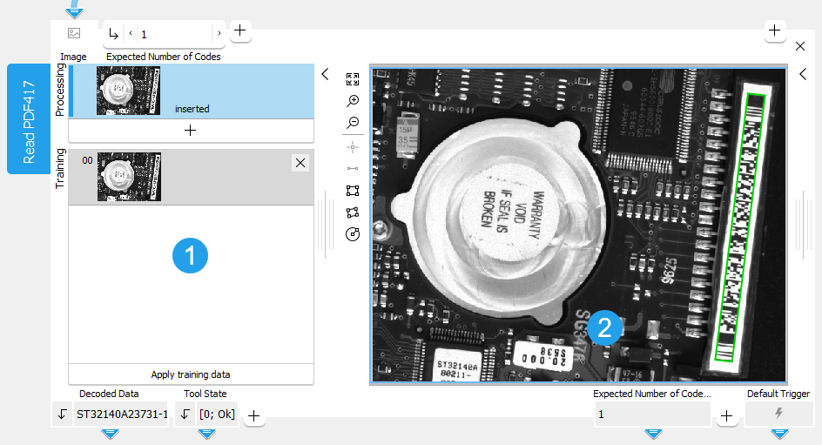Zoom in on the image view
The image size is (822, 445).
[x=353, y=101]
